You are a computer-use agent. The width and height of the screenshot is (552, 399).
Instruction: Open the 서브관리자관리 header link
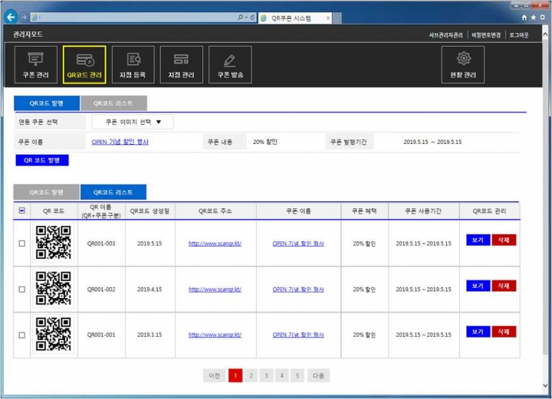click(x=445, y=34)
